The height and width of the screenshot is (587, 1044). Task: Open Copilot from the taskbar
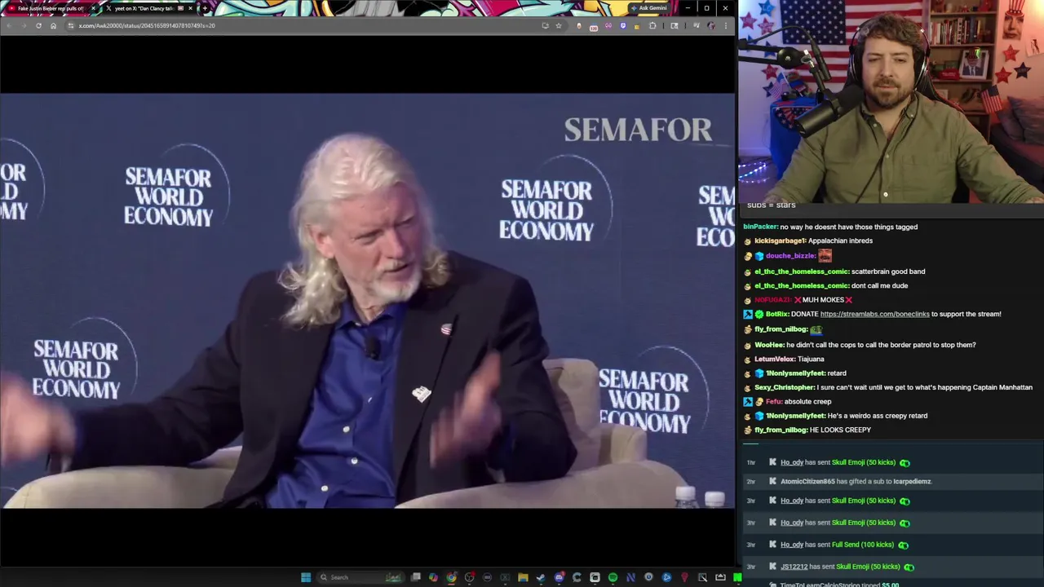(x=433, y=577)
